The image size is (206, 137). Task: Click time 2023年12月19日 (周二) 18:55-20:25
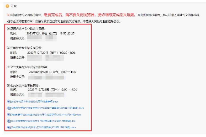(x=50, y=33)
